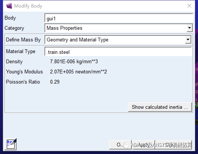Click the Category label
This screenshot has width=198, height=154.
[14, 28]
